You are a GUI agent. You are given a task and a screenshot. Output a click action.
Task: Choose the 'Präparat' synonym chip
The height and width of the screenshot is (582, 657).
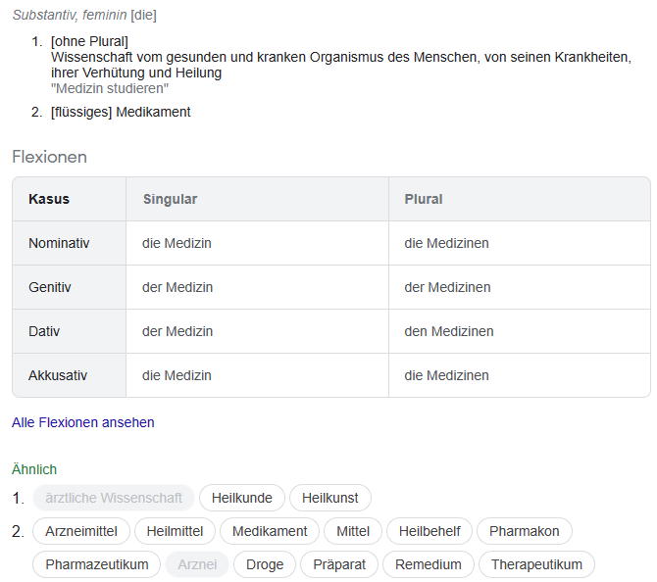pyautogui.click(x=338, y=564)
